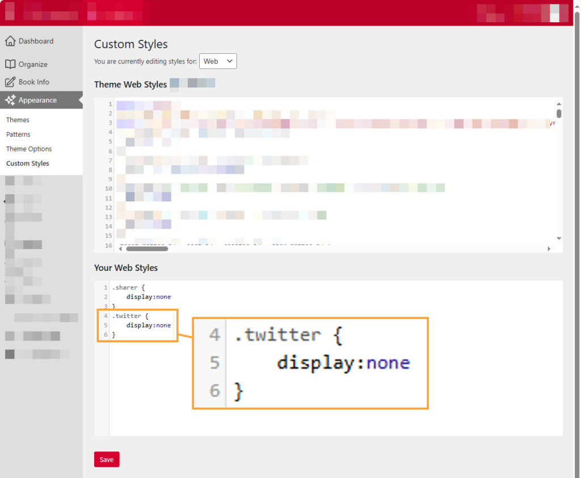581x478 pixels.
Task: Select Patterns under Appearance
Action: (x=19, y=135)
